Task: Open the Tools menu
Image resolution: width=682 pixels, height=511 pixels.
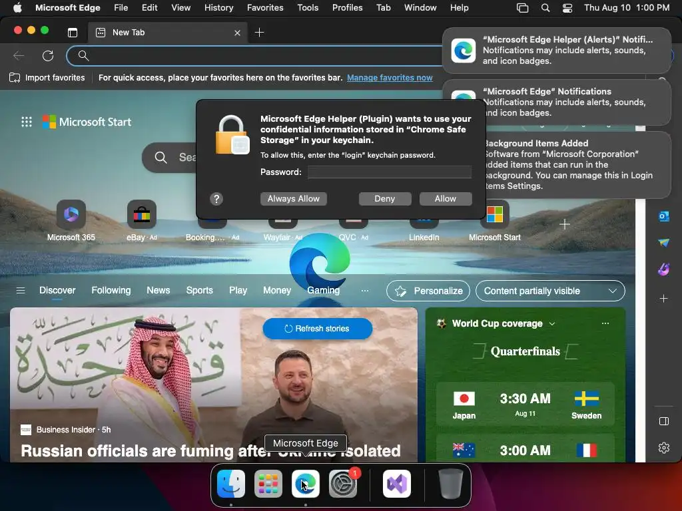Action: point(308,7)
